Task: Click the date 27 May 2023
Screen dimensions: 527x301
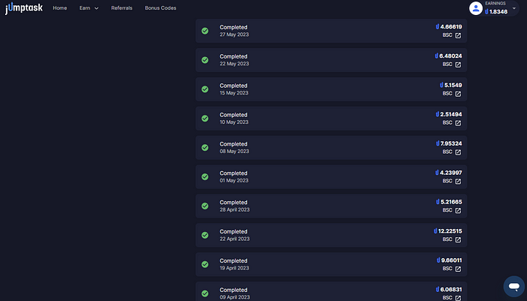Action: pos(234,35)
